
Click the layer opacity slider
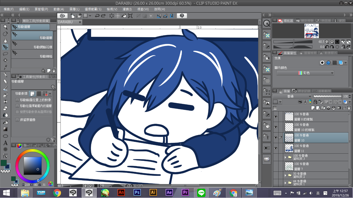[327, 96]
